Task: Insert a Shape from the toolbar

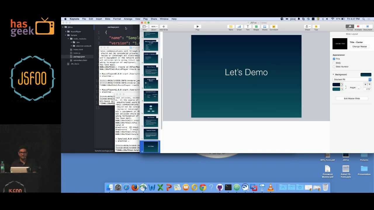Action: point(256,27)
